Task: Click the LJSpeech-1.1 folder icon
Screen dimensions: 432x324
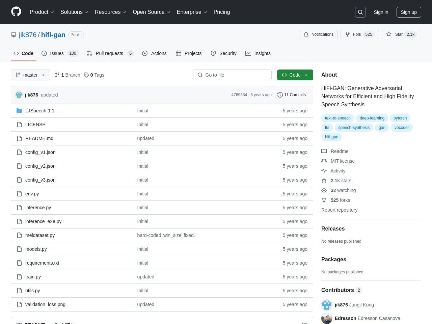Action: (19, 111)
